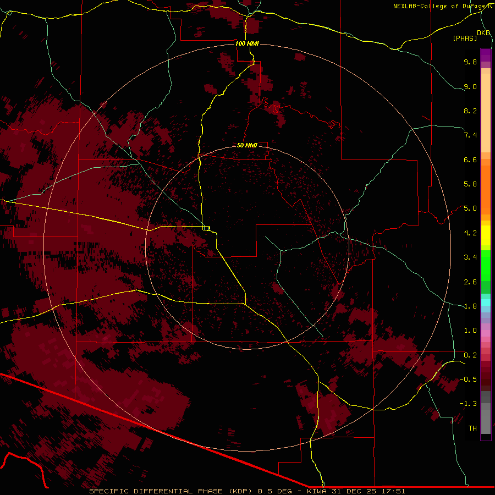This screenshot has width=495, height=495.
Task: Click the TH label on the scale
Action: coord(472,428)
